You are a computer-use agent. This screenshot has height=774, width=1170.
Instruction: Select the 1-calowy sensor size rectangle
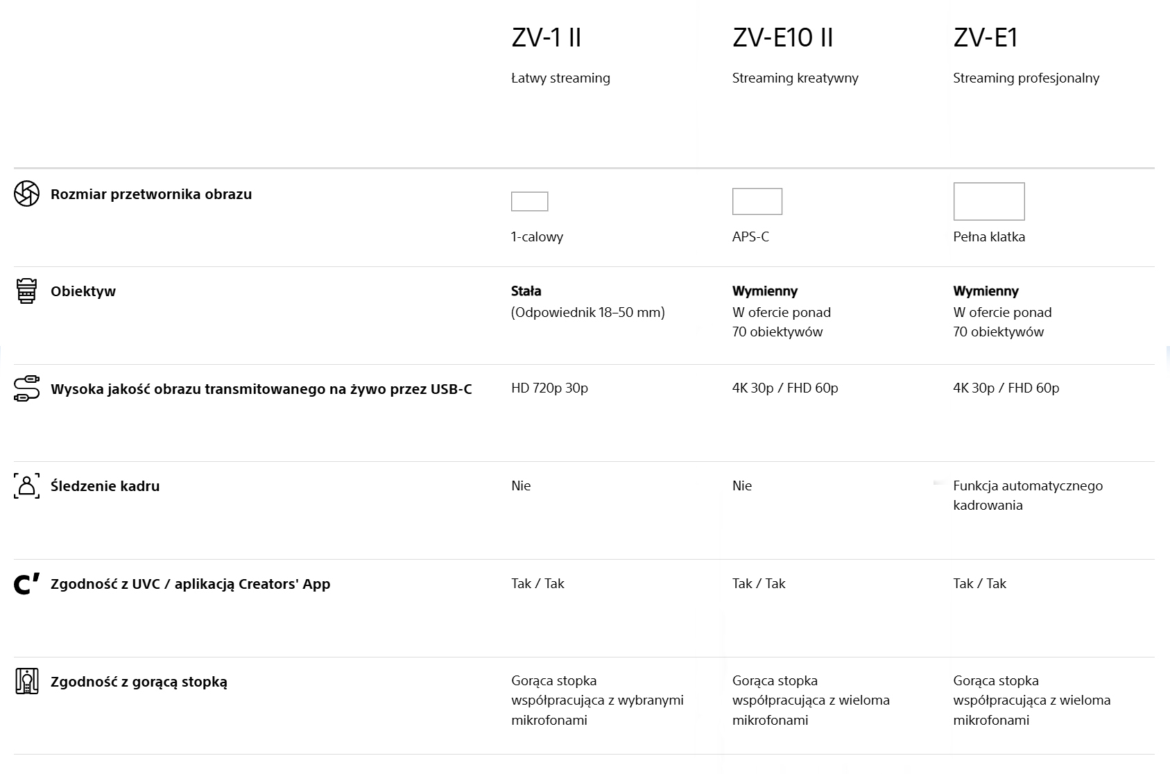[529, 201]
